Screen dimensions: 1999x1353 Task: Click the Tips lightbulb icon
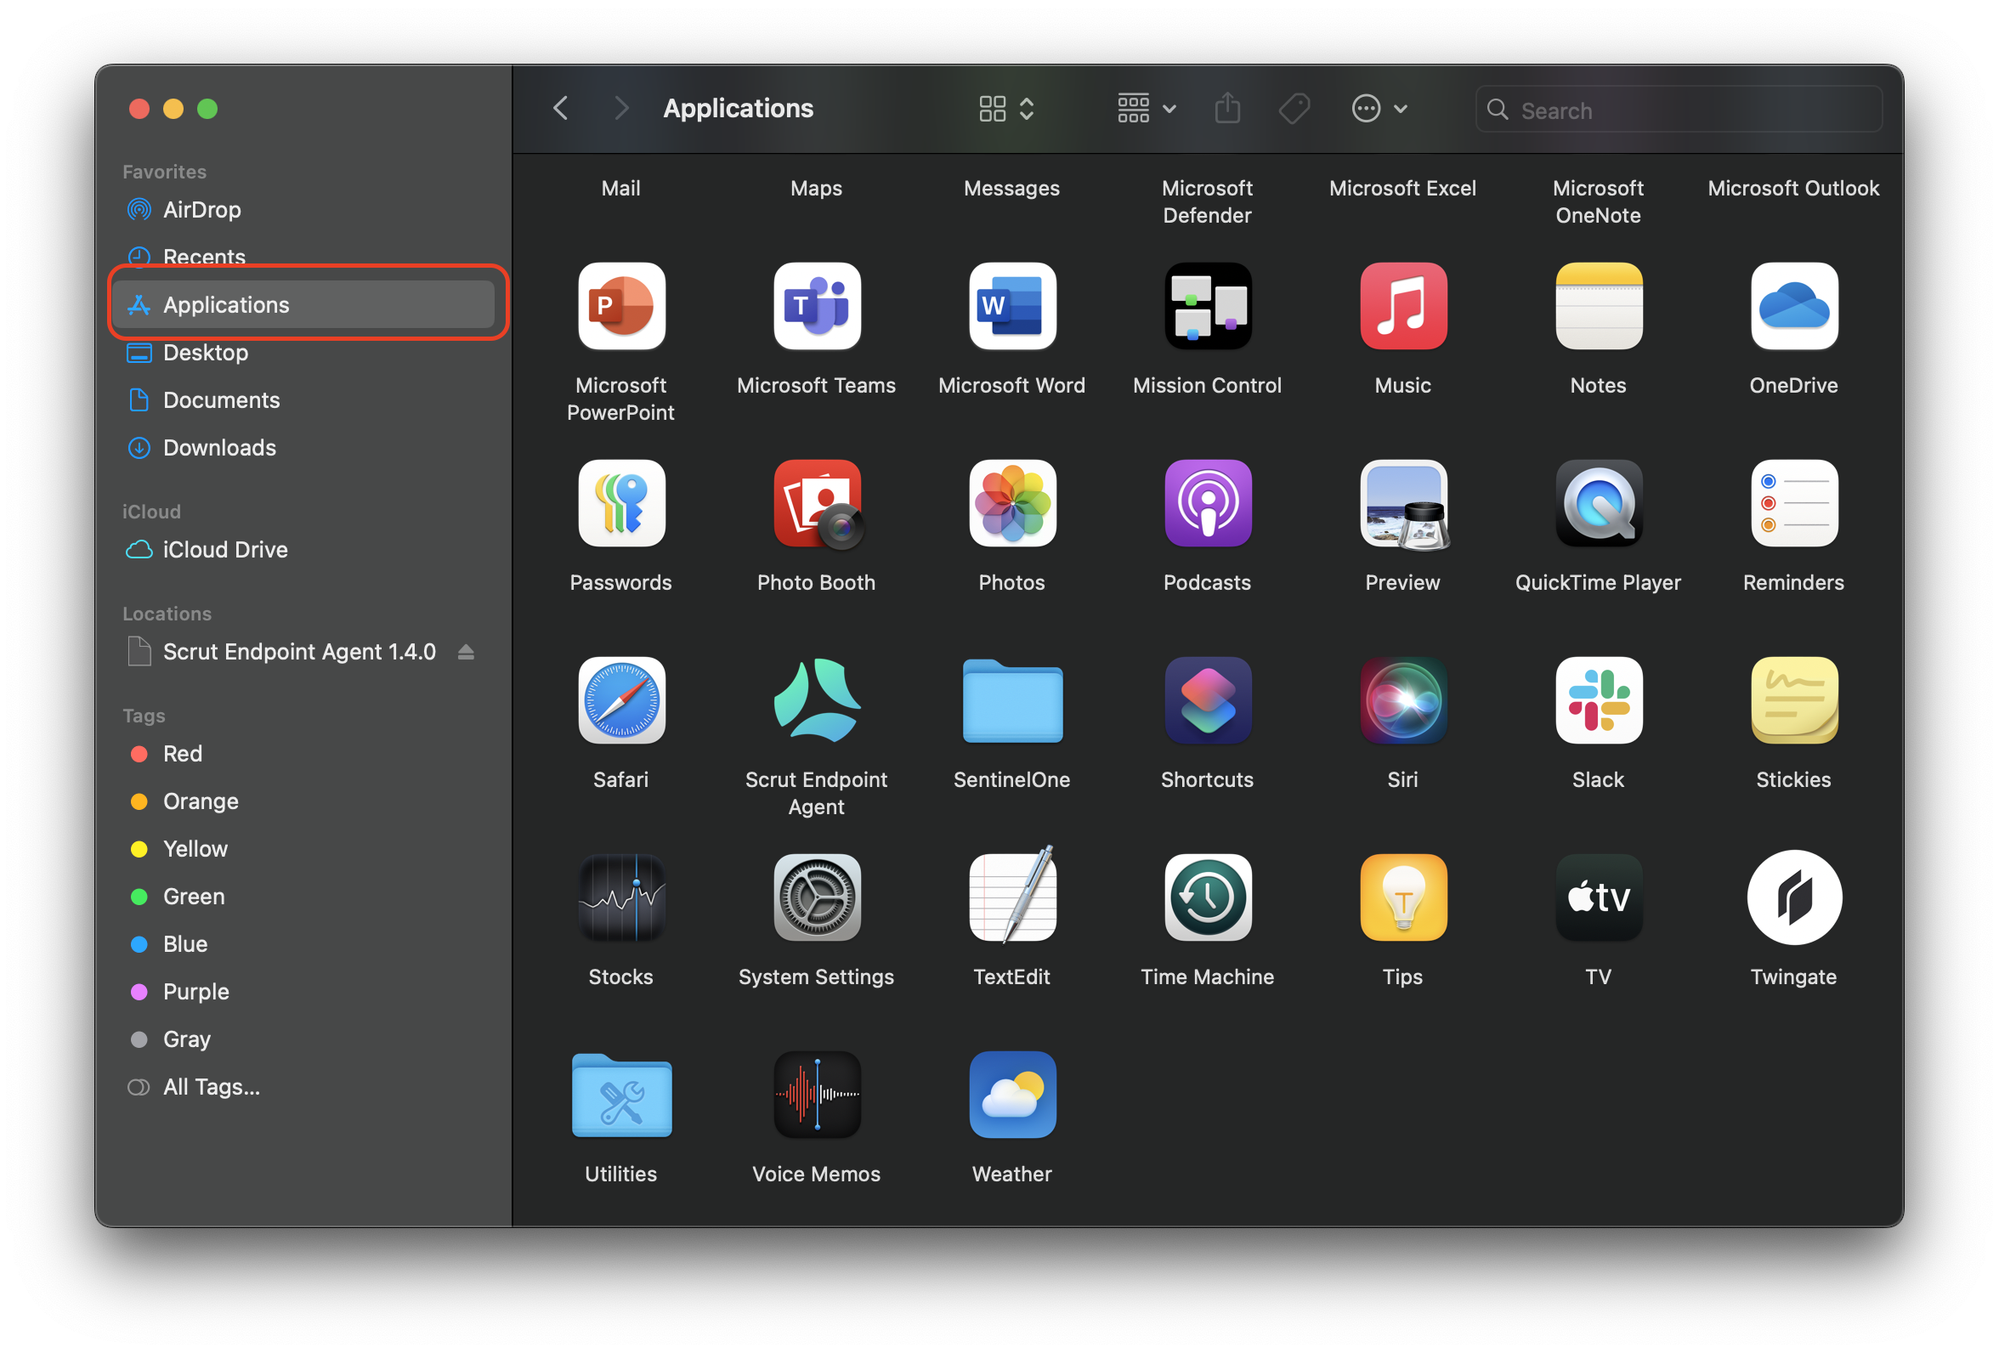point(1402,897)
